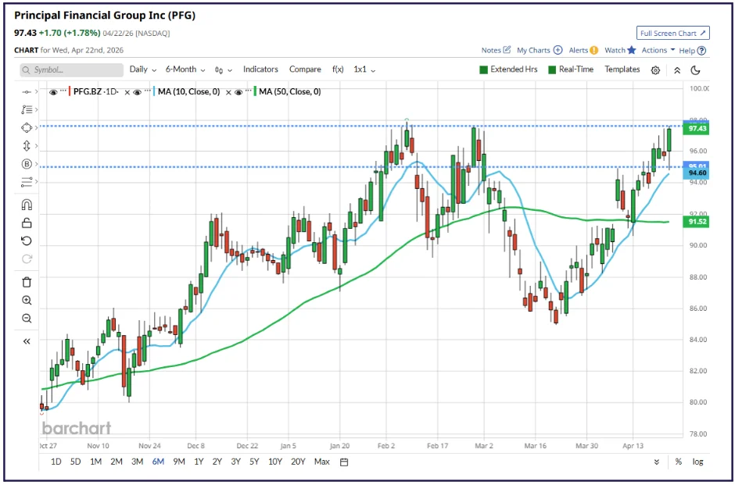This screenshot has width=735, height=485.
Task: Open the Indicators menu
Action: click(260, 70)
